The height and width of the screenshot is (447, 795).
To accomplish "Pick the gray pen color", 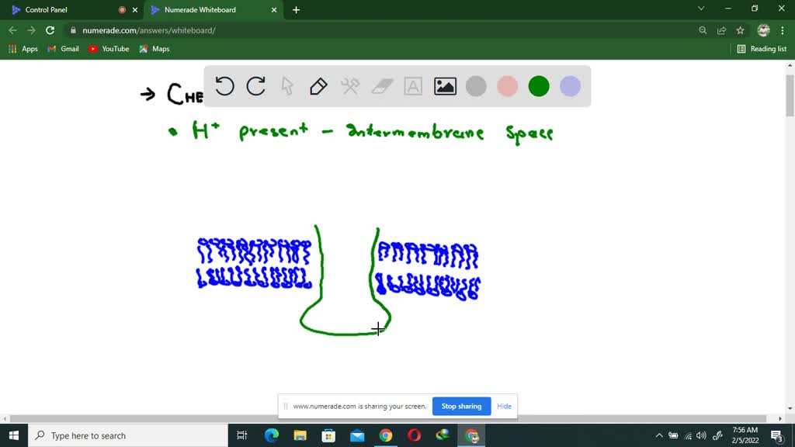I will click(x=476, y=86).
